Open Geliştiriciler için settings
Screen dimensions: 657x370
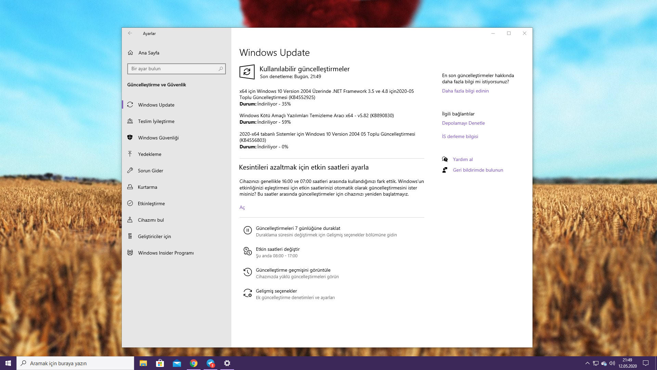tap(177, 236)
